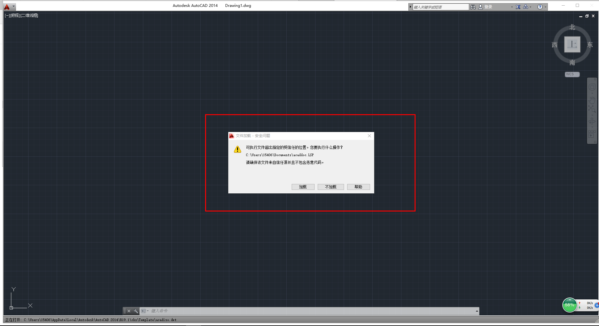The image size is (599, 326).
Task: Click the ViewCube 上 top face
Action: 572,44
